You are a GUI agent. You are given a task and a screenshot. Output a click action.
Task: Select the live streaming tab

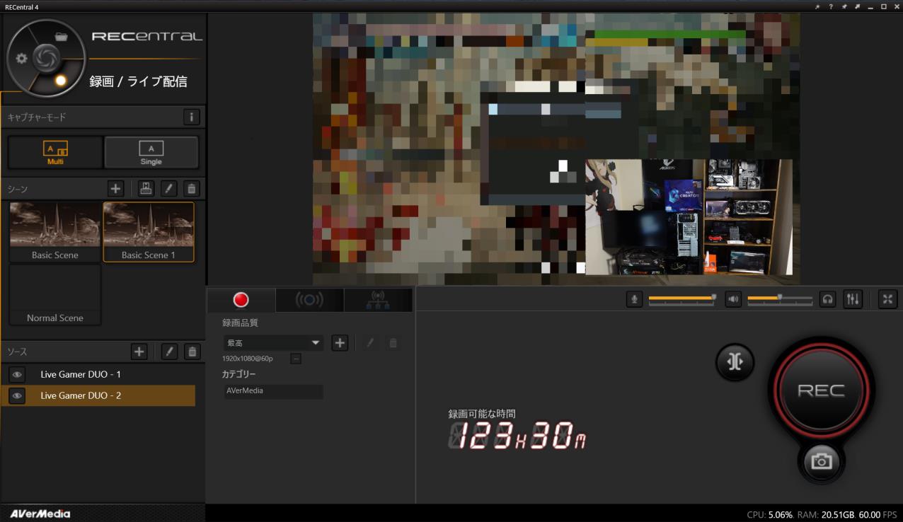click(x=309, y=300)
